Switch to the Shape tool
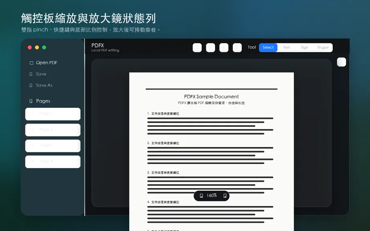The height and width of the screenshot is (231, 370). point(323,47)
